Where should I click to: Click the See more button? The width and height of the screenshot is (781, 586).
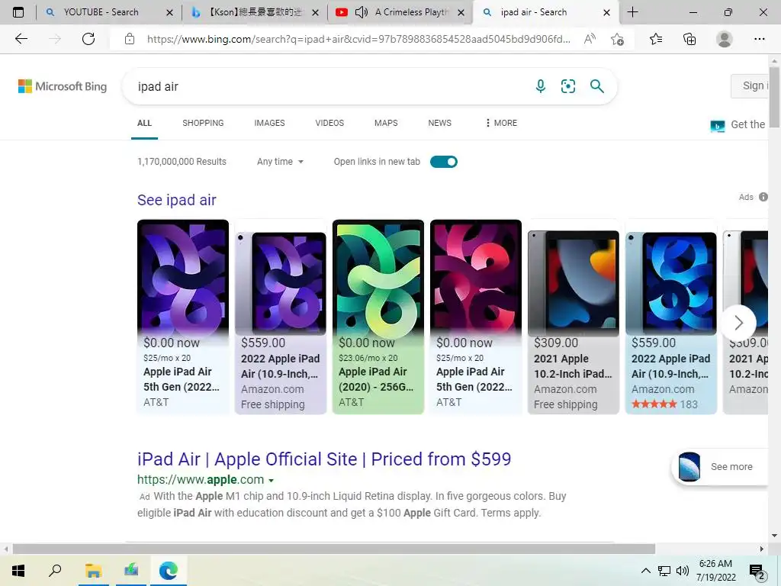point(721,467)
